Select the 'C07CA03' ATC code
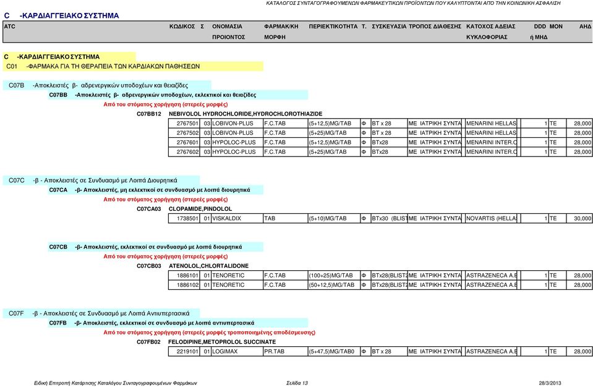This screenshot has width=593, height=387. tap(148, 208)
